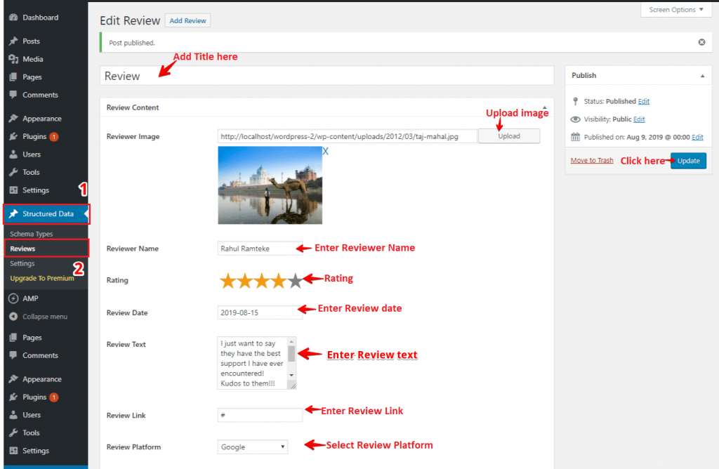Click the Reviewer Name field
This screenshot has height=469, width=719.
pos(260,249)
